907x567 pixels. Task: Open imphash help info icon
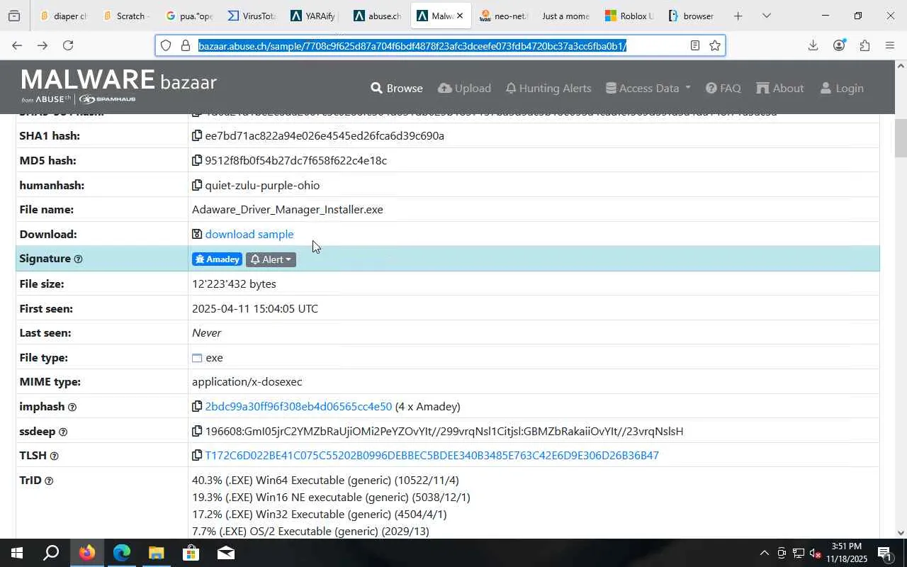[72, 407]
